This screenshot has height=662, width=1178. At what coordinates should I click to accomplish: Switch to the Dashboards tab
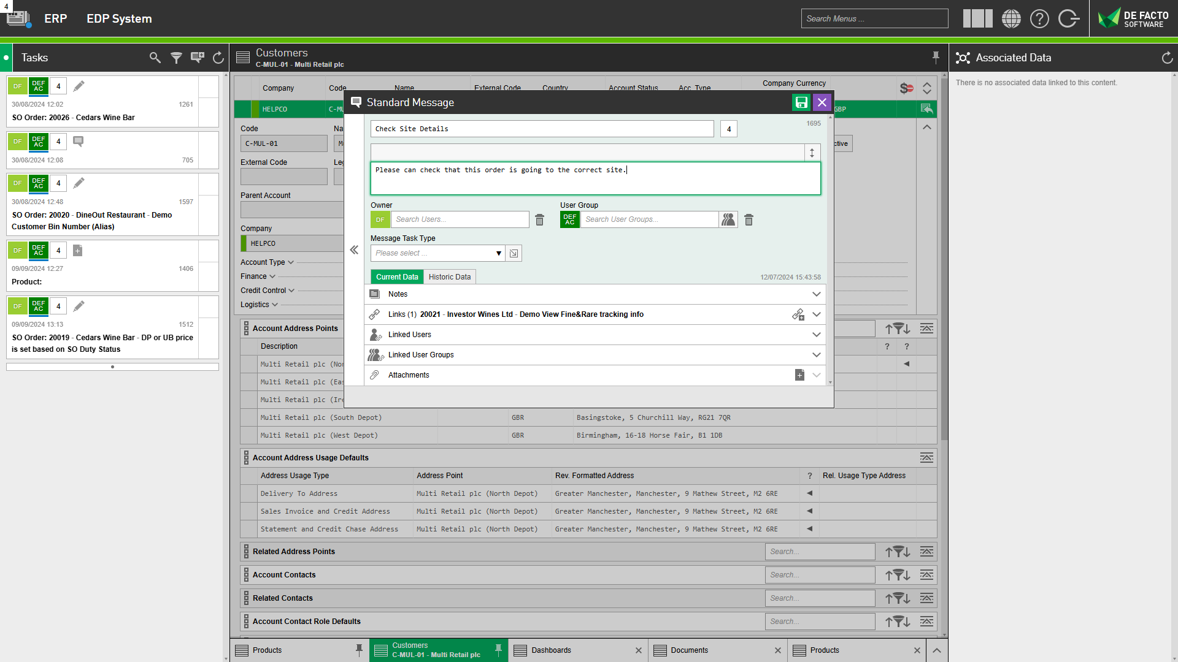[551, 650]
